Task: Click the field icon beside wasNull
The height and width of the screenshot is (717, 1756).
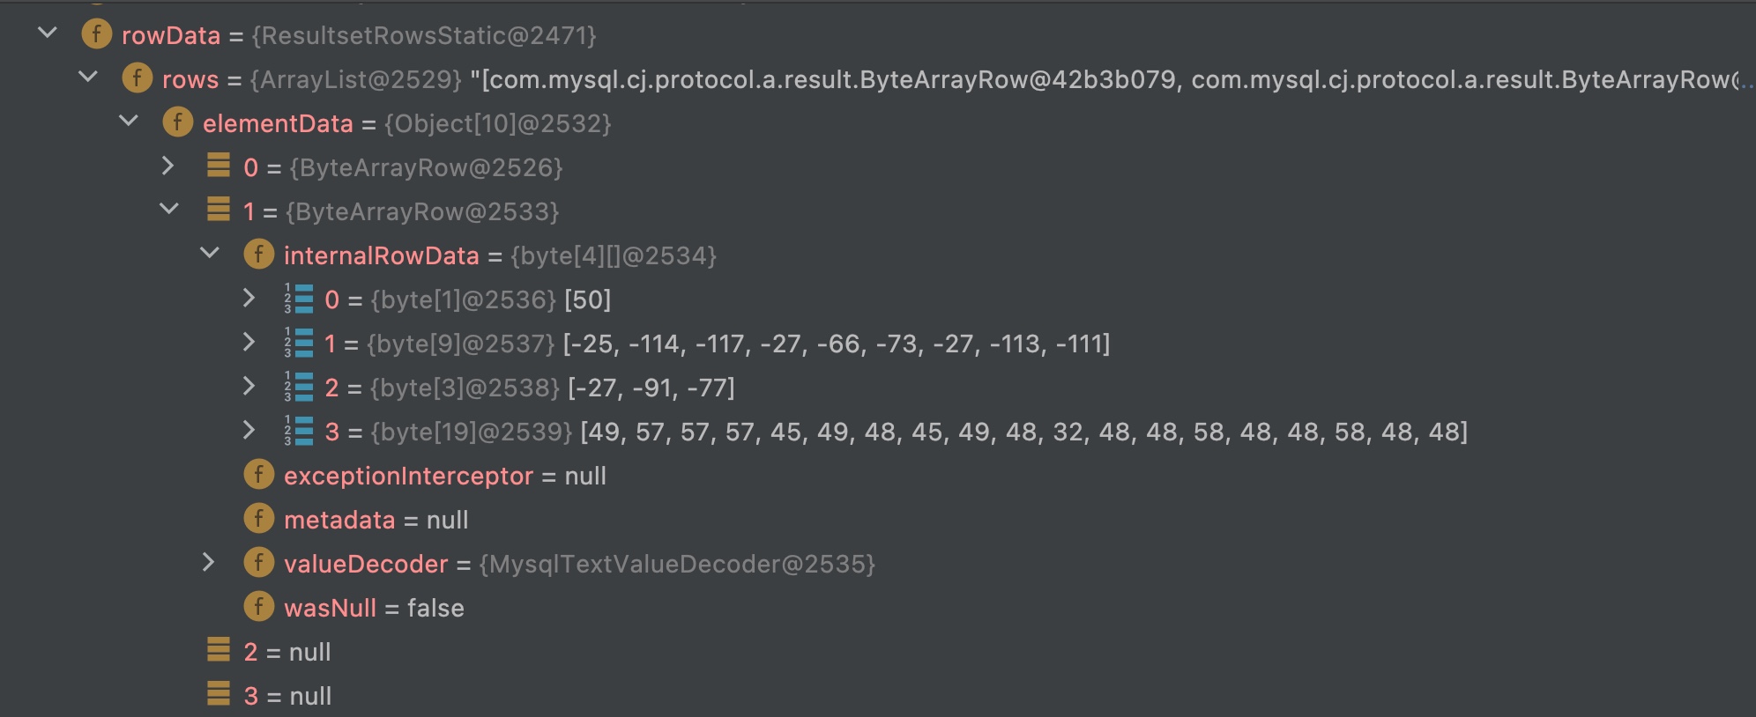Action: click(x=258, y=607)
